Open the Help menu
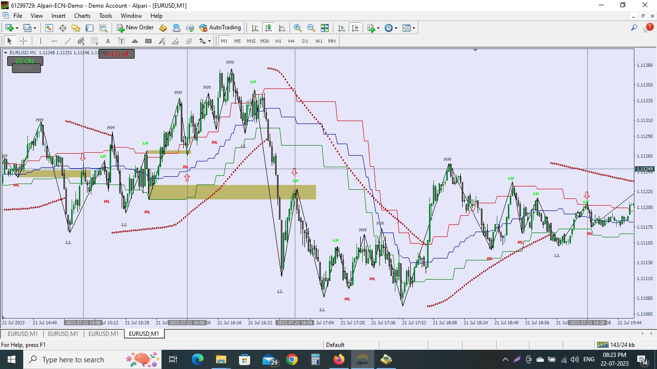The width and height of the screenshot is (657, 369). 156,16
